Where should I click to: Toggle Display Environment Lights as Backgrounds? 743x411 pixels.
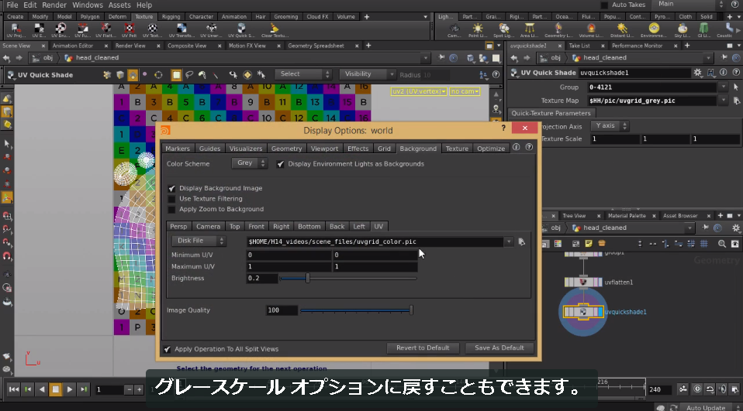click(280, 164)
